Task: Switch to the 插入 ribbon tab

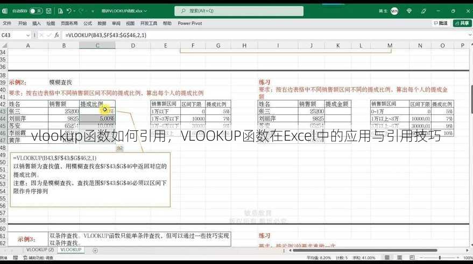Action: (36, 23)
